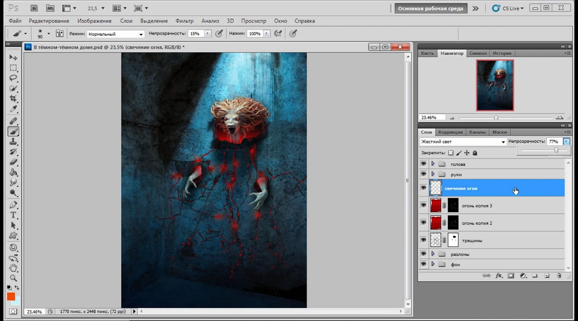578x321 pixels.
Task: Click the Navigator zoom slider
Action: pos(496,117)
